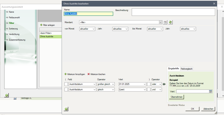Switch to Feldvergleich tab
Screen dimensions: 224x115
(x=187, y=69)
